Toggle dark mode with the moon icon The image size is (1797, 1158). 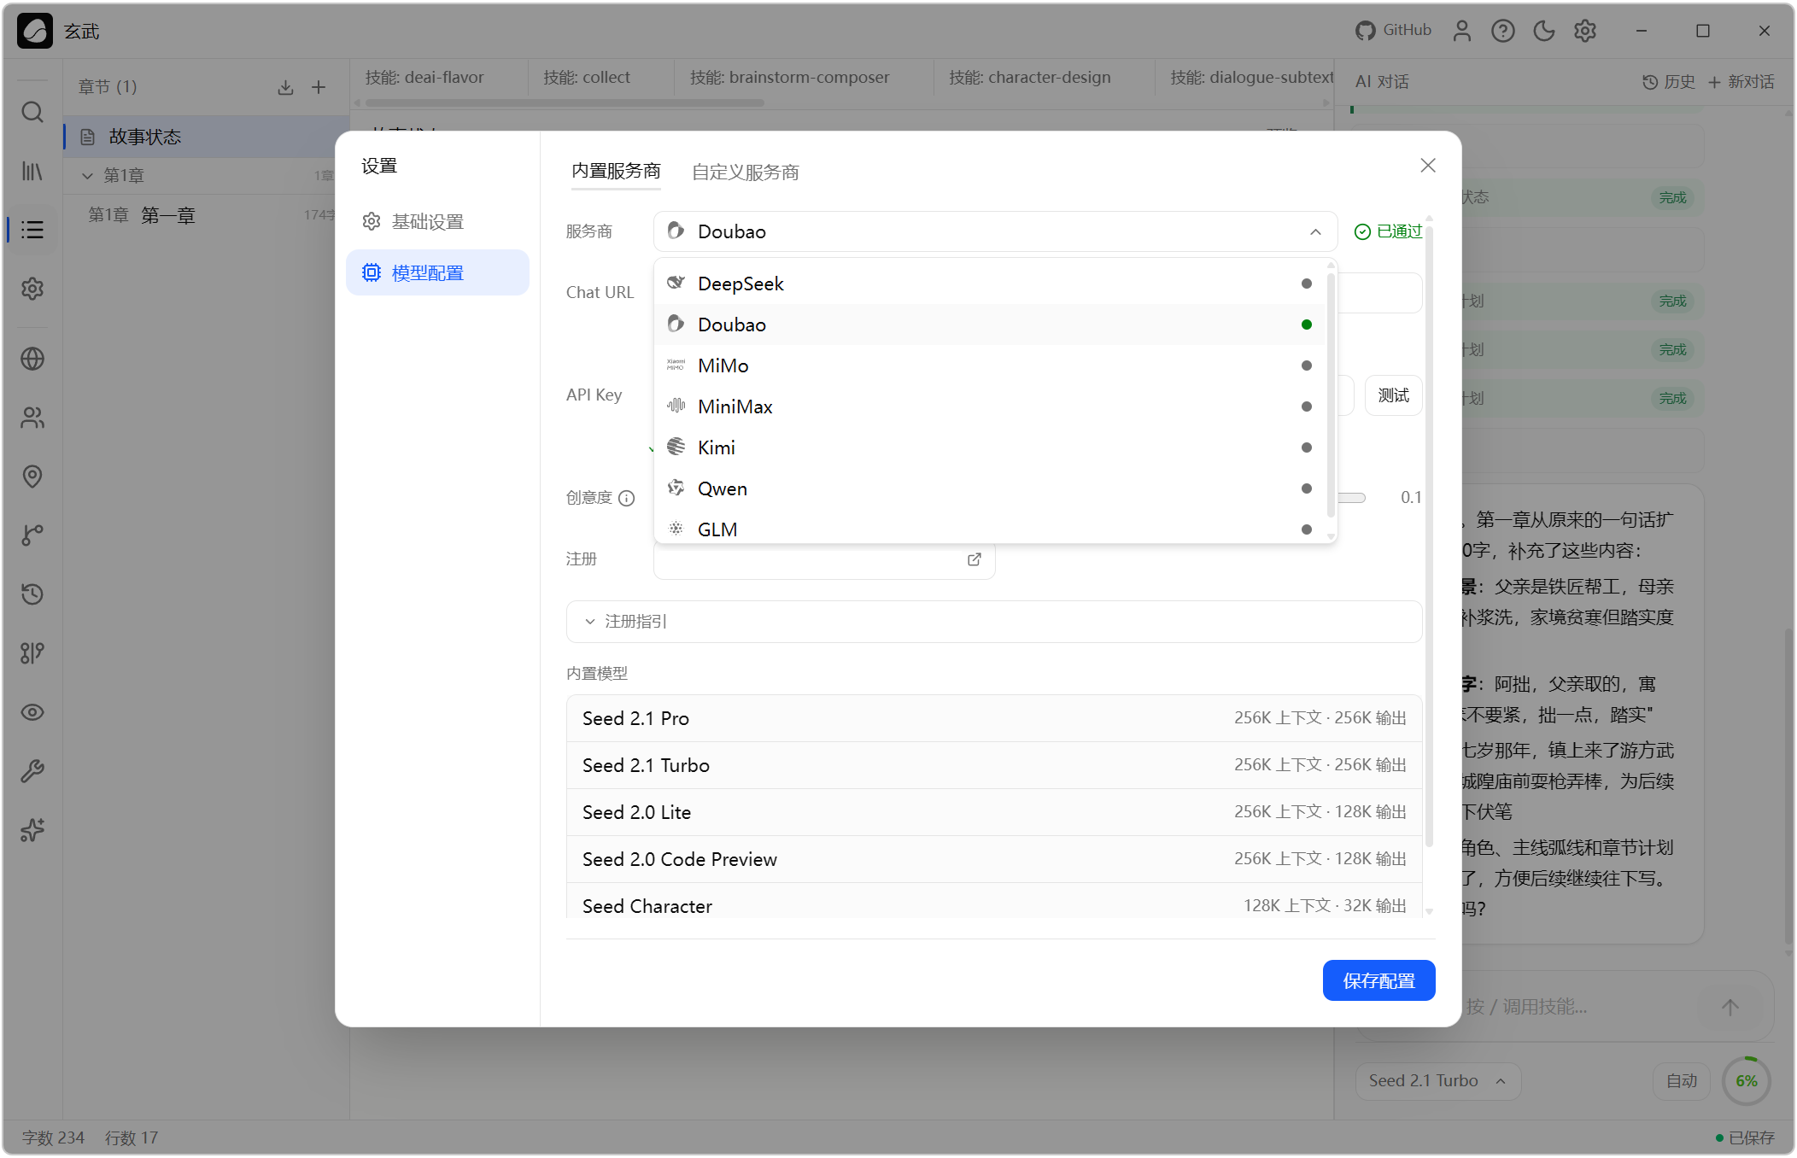click(1544, 31)
